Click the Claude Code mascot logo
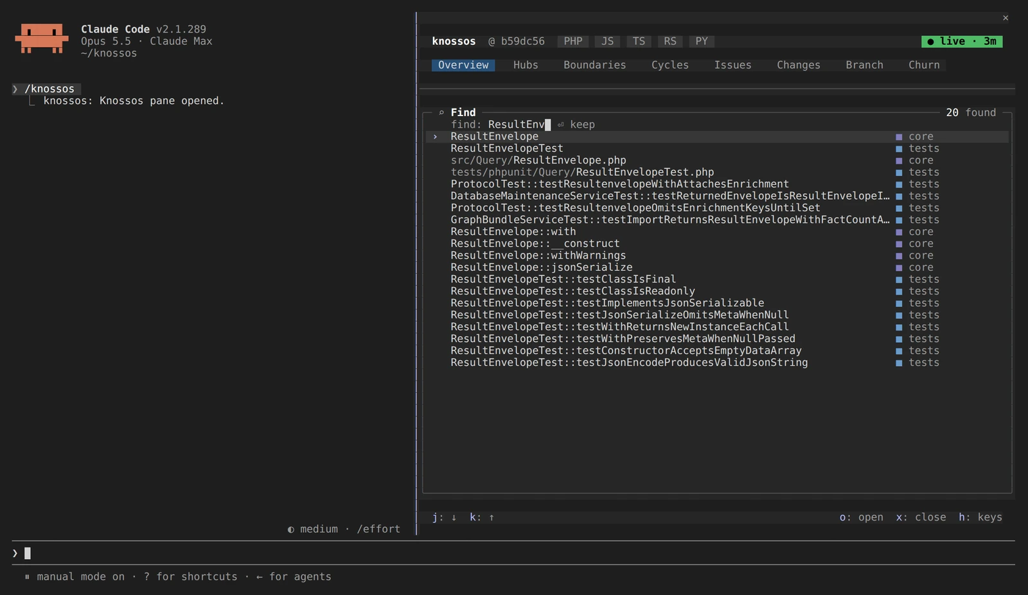The width and height of the screenshot is (1028, 595). pos(42,39)
